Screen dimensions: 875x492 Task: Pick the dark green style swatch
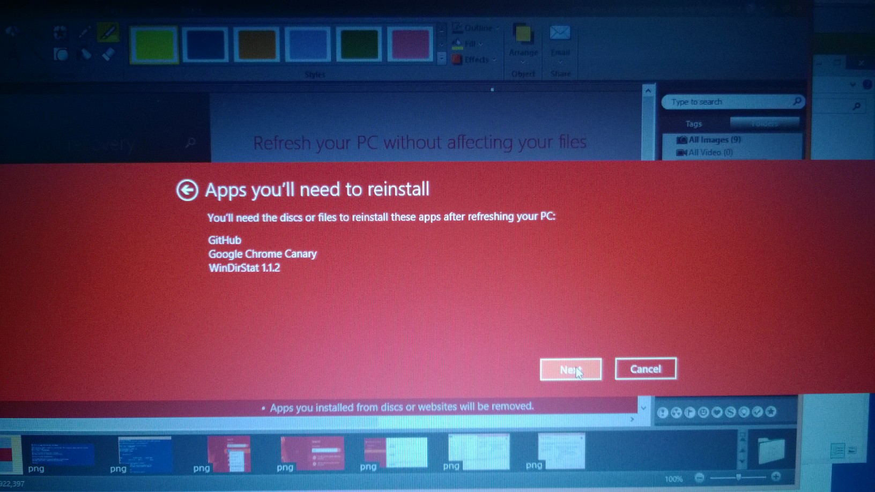point(359,44)
